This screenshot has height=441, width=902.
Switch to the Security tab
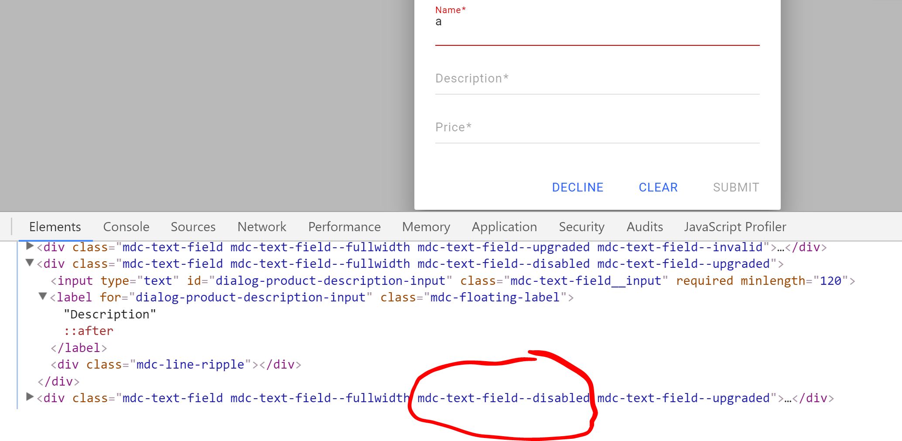point(581,227)
